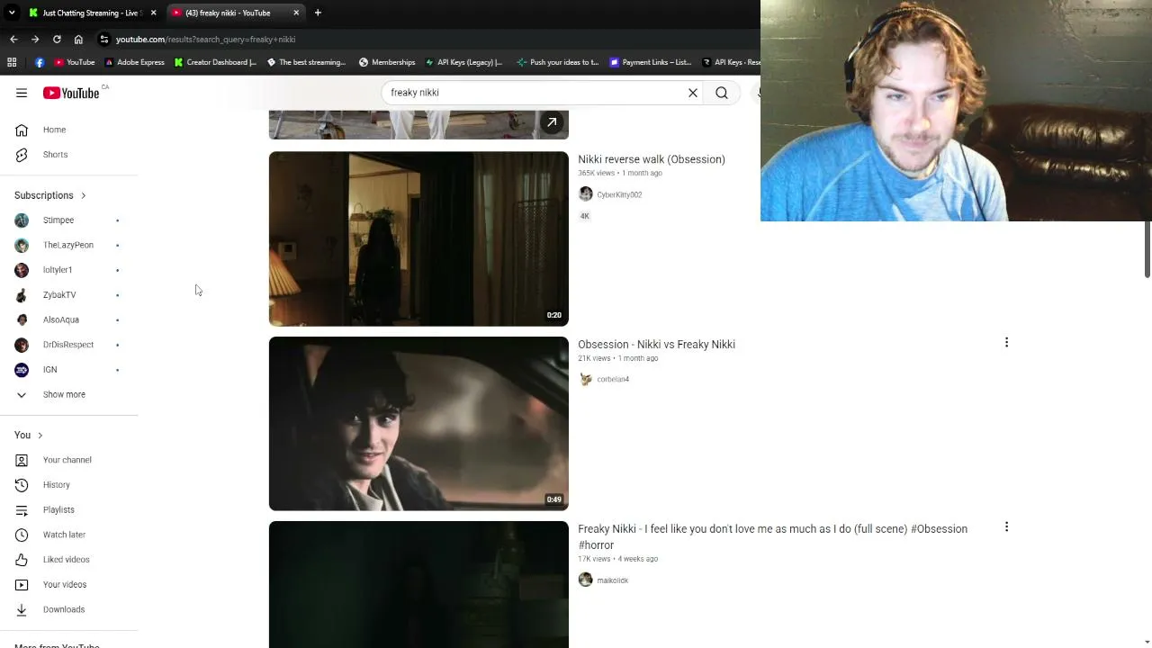Open more options for 'Nikki vs Freaky Nikki'
The height and width of the screenshot is (648, 1152).
(1006, 343)
